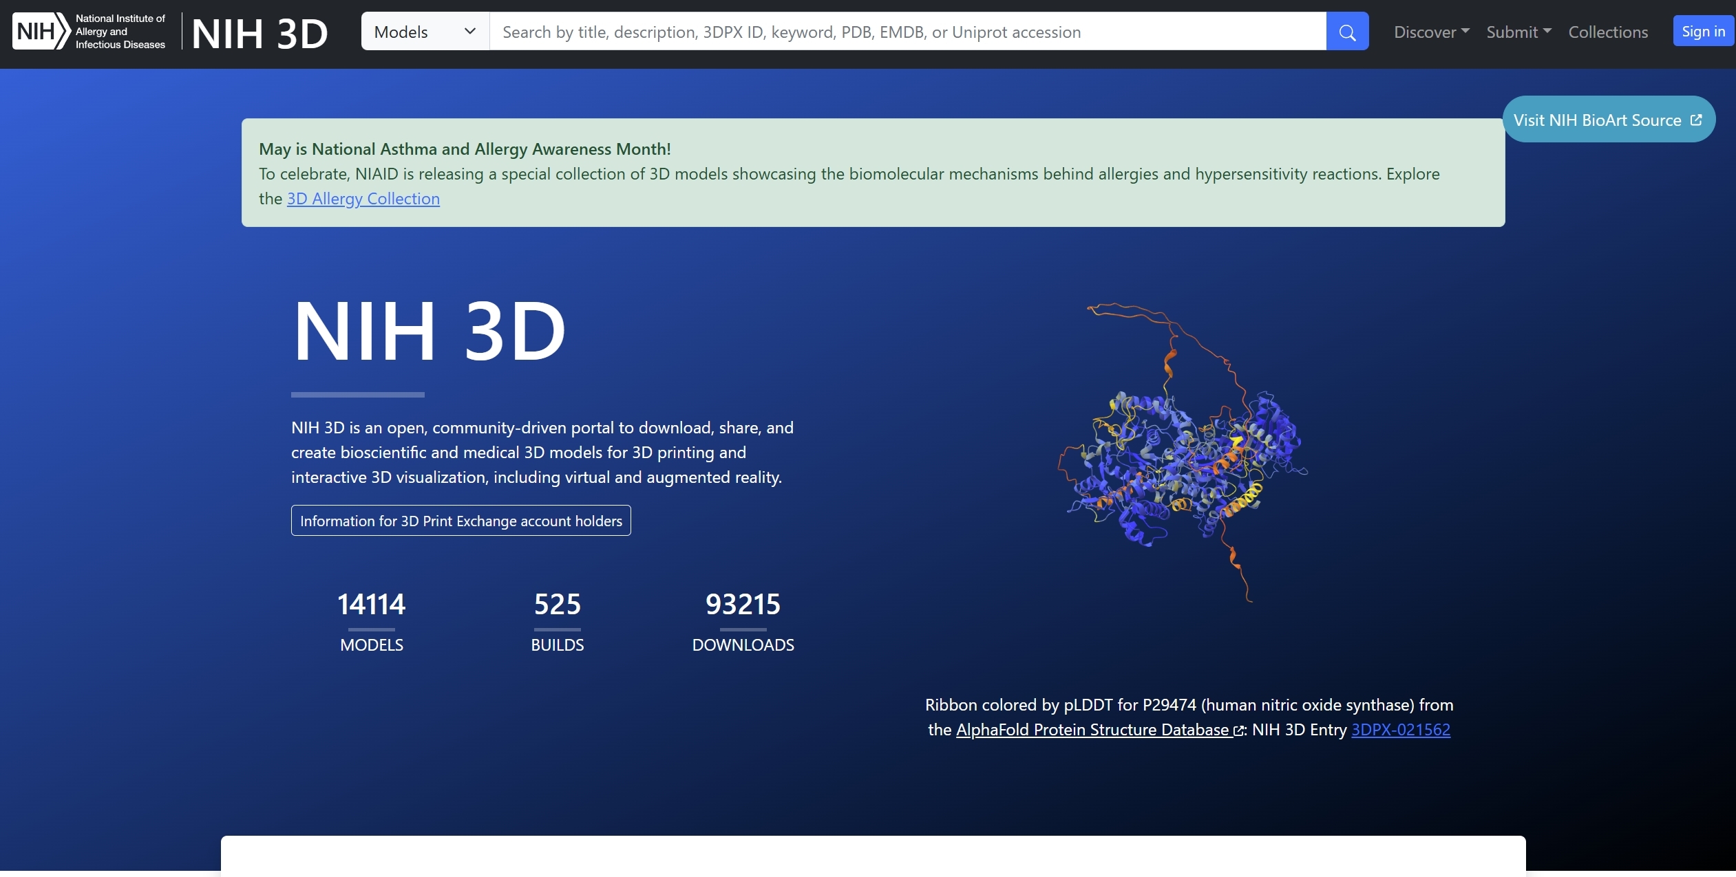Open Information for 3D Print Exchange holders

(461, 521)
